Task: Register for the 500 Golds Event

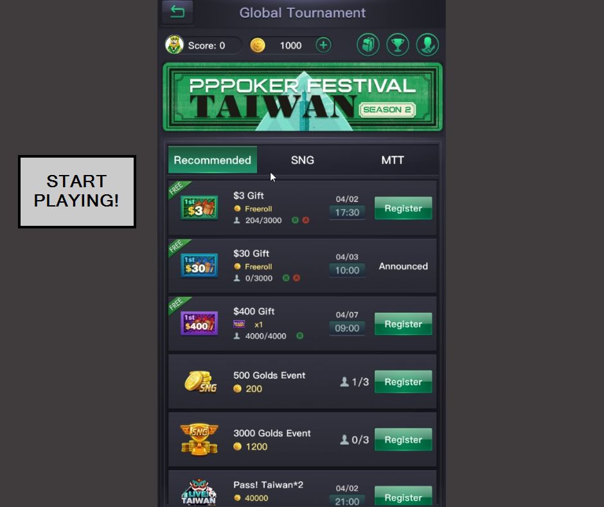Action: click(404, 382)
